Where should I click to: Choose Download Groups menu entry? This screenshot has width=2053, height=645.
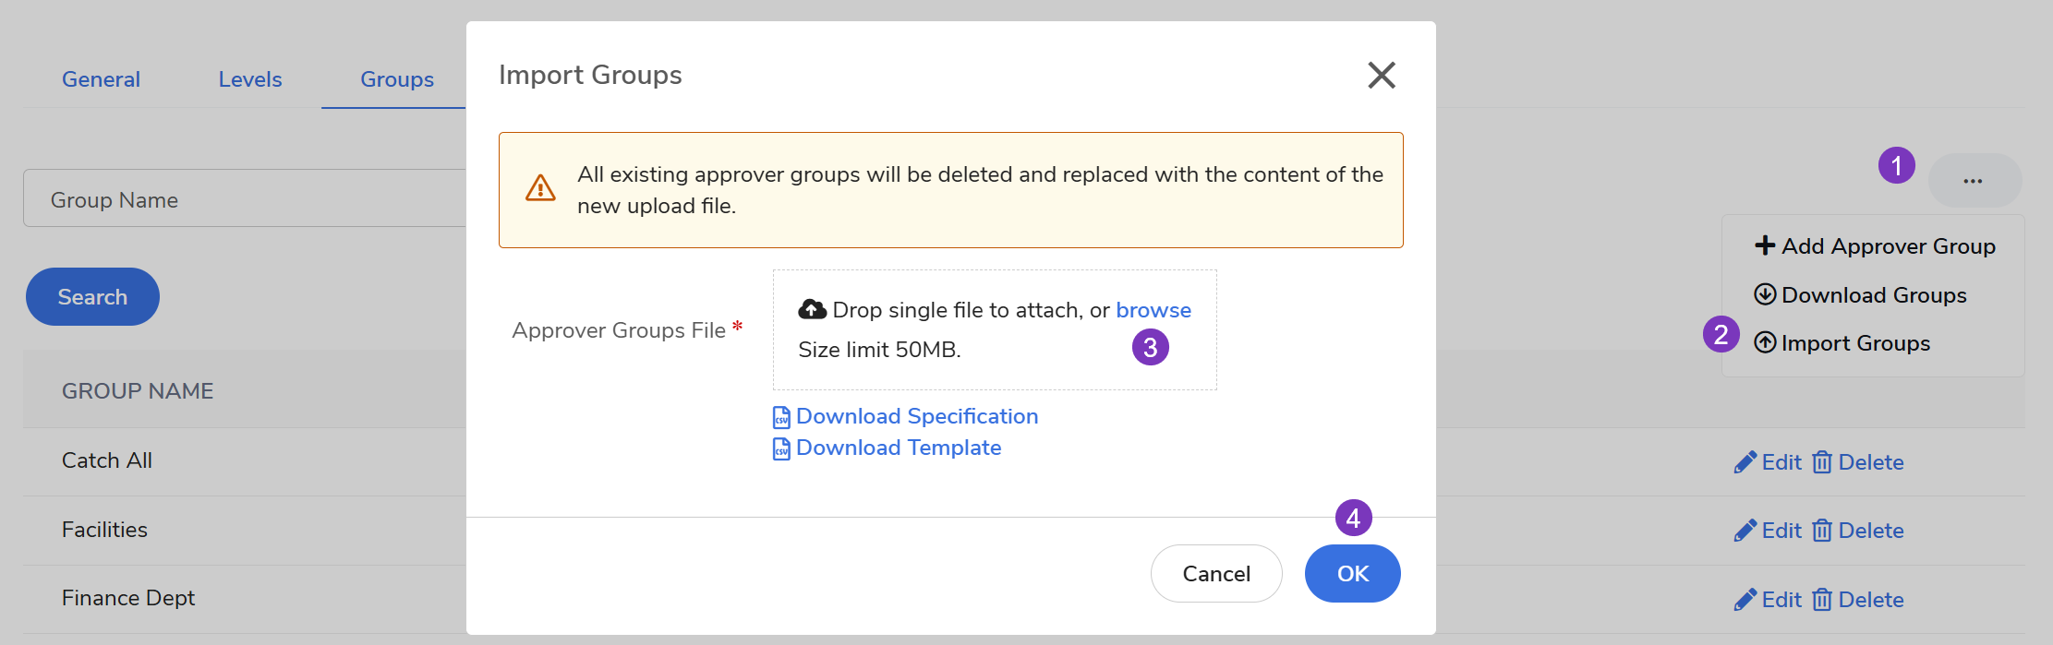click(1860, 295)
